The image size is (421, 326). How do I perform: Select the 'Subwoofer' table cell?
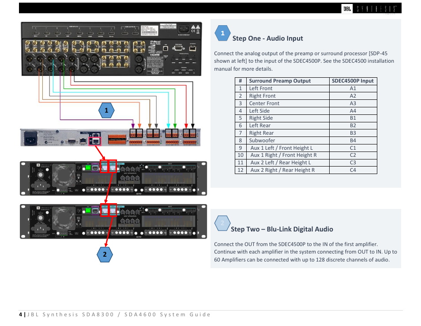click(288, 140)
